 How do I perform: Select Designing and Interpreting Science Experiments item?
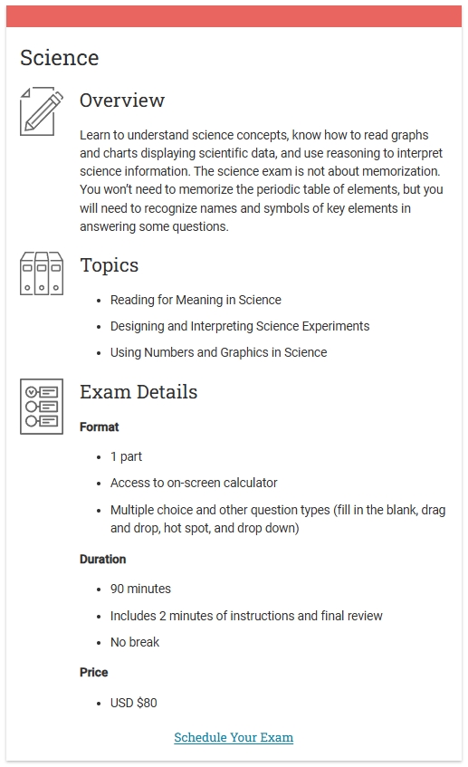(240, 326)
